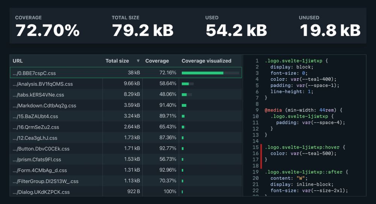Click the .logo.svelte-1jiwtxp:hover code line
376x204 pixels.
click(x=305, y=147)
